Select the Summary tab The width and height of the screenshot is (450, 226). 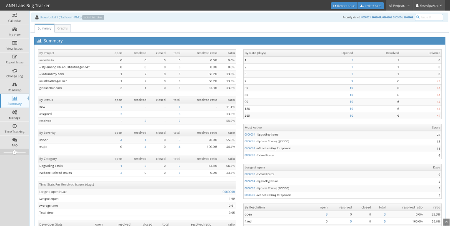45,28
